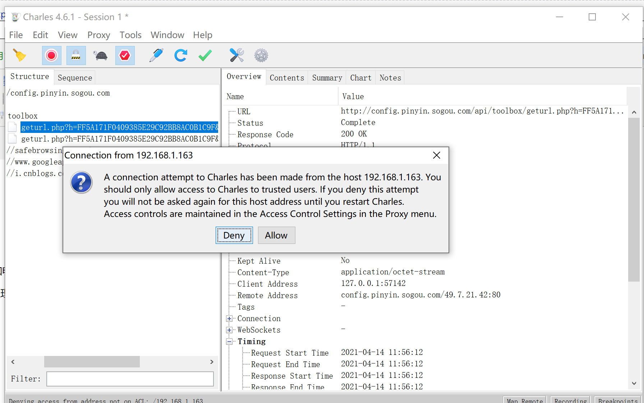This screenshot has width=644, height=403.
Task: Minimize the Charles window
Action: click(560, 17)
